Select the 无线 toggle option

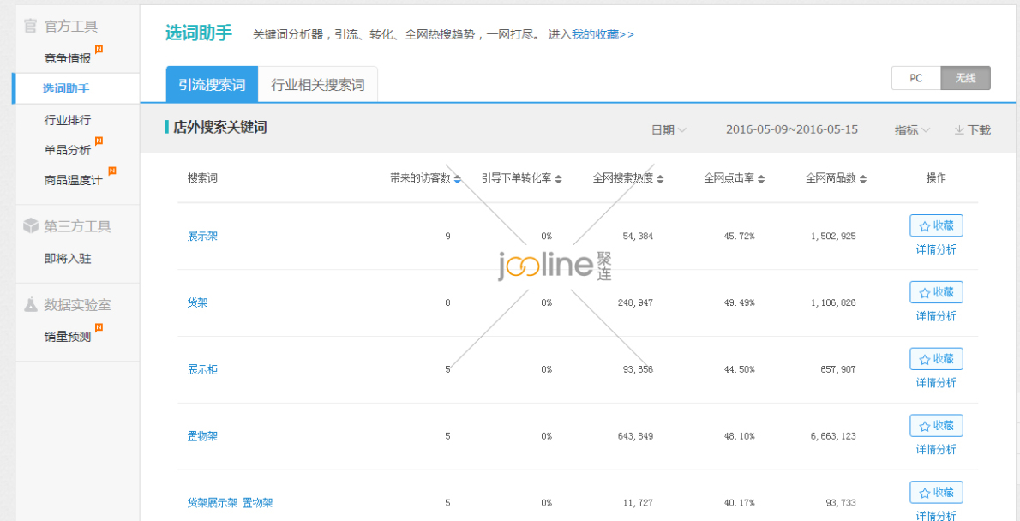coord(965,77)
